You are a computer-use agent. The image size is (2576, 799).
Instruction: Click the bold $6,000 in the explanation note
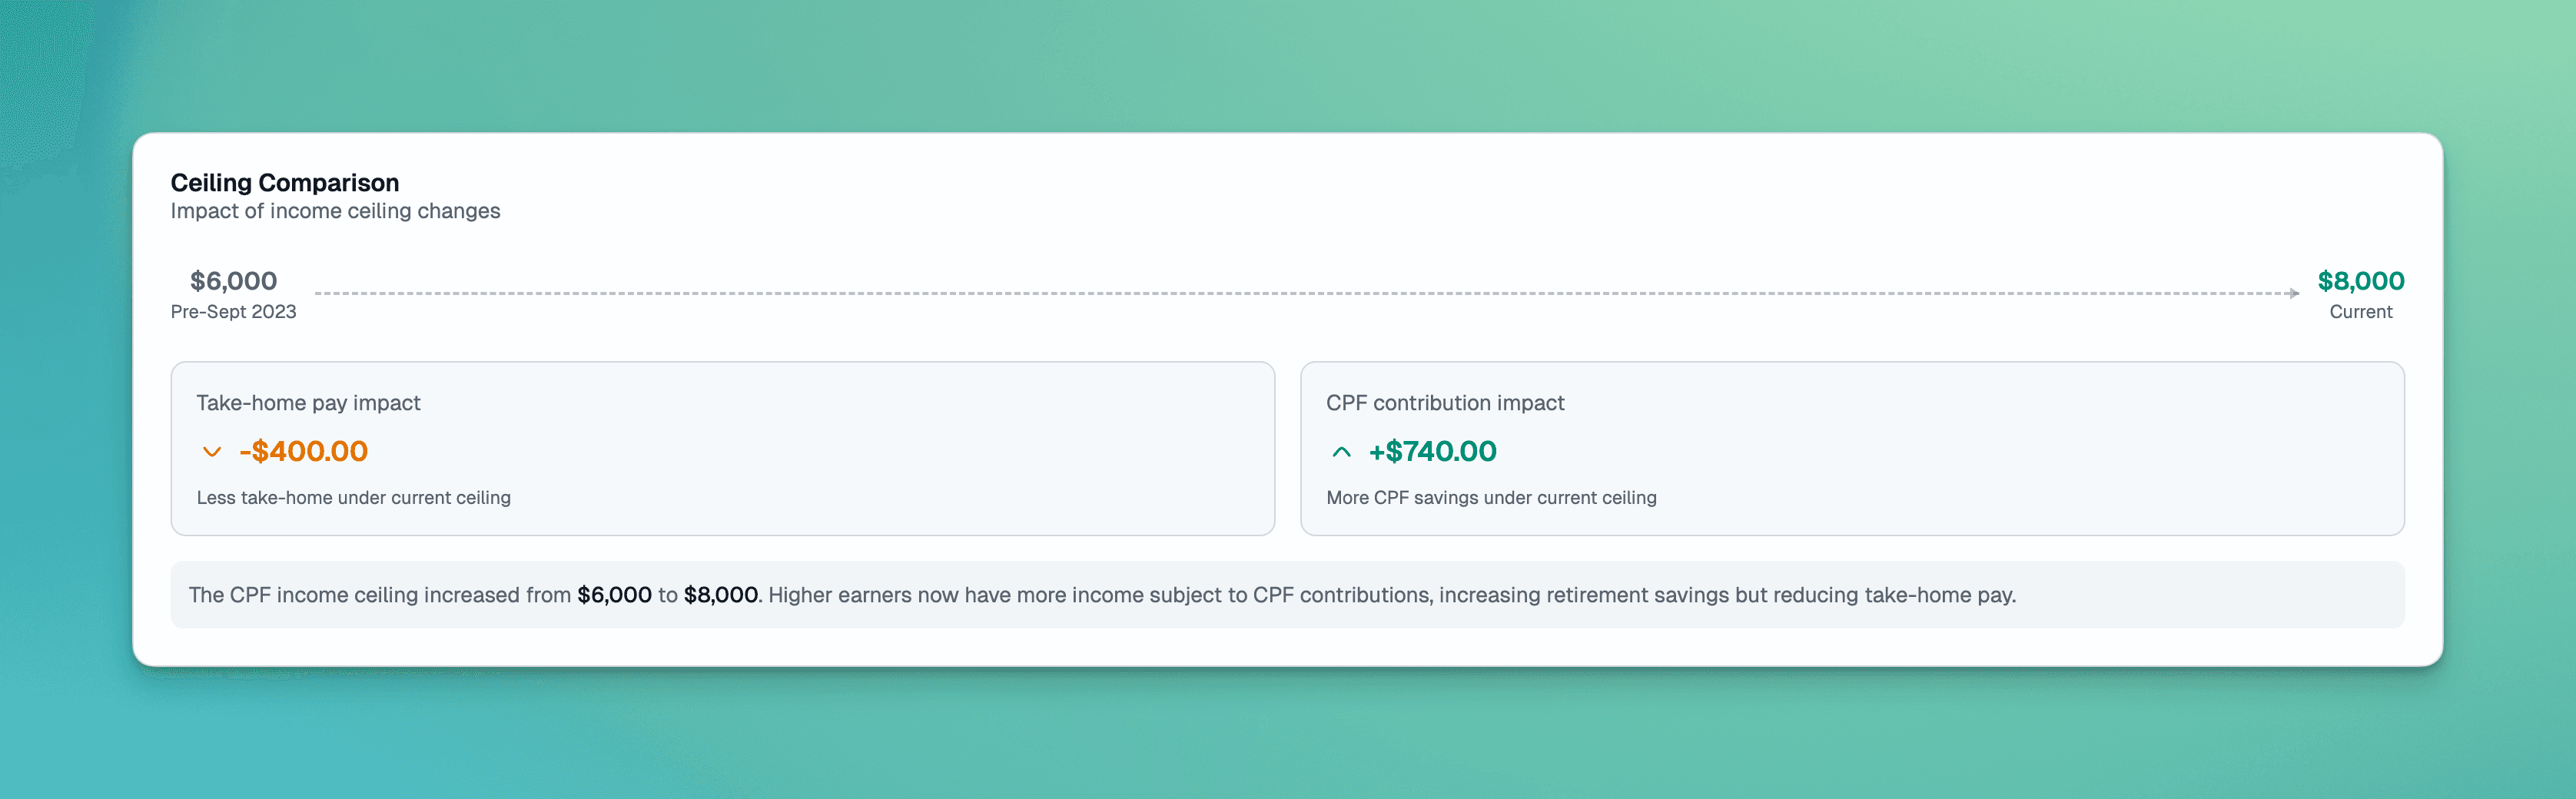614,595
